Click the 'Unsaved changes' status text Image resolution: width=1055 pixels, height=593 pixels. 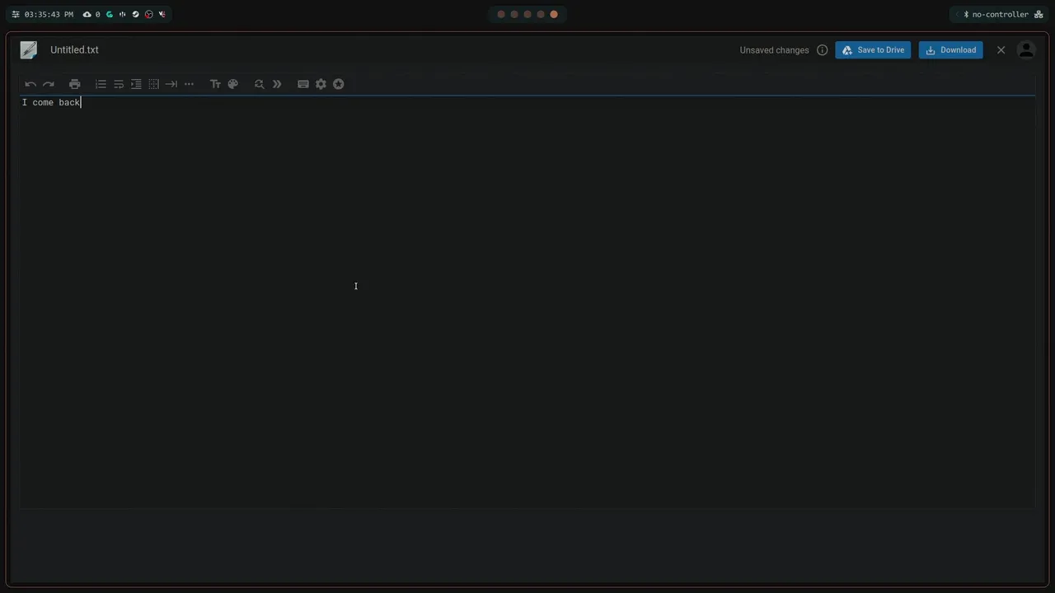774,50
